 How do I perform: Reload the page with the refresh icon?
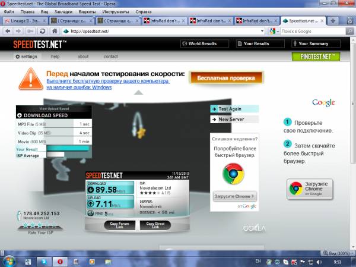tap(42, 31)
